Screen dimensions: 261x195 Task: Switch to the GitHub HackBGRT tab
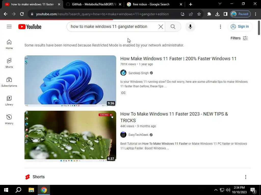94,4
